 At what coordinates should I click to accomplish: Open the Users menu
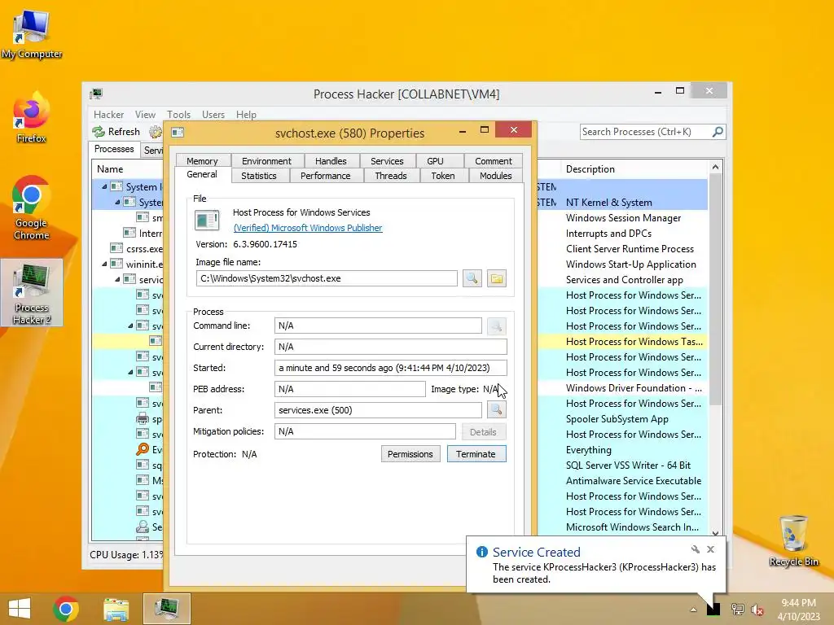click(x=213, y=114)
